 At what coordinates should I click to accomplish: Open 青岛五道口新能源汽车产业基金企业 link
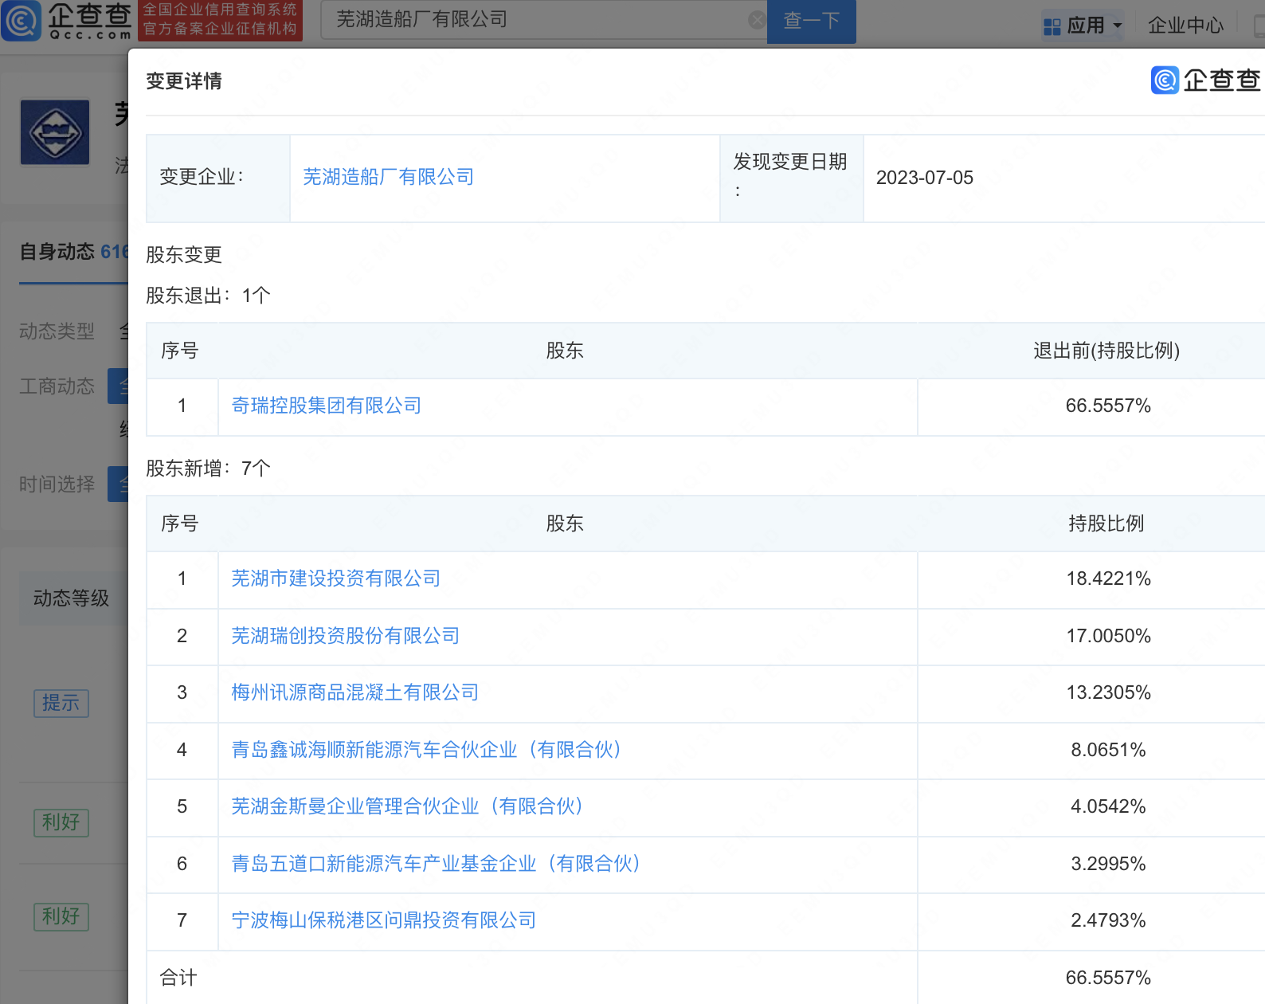[x=437, y=864]
